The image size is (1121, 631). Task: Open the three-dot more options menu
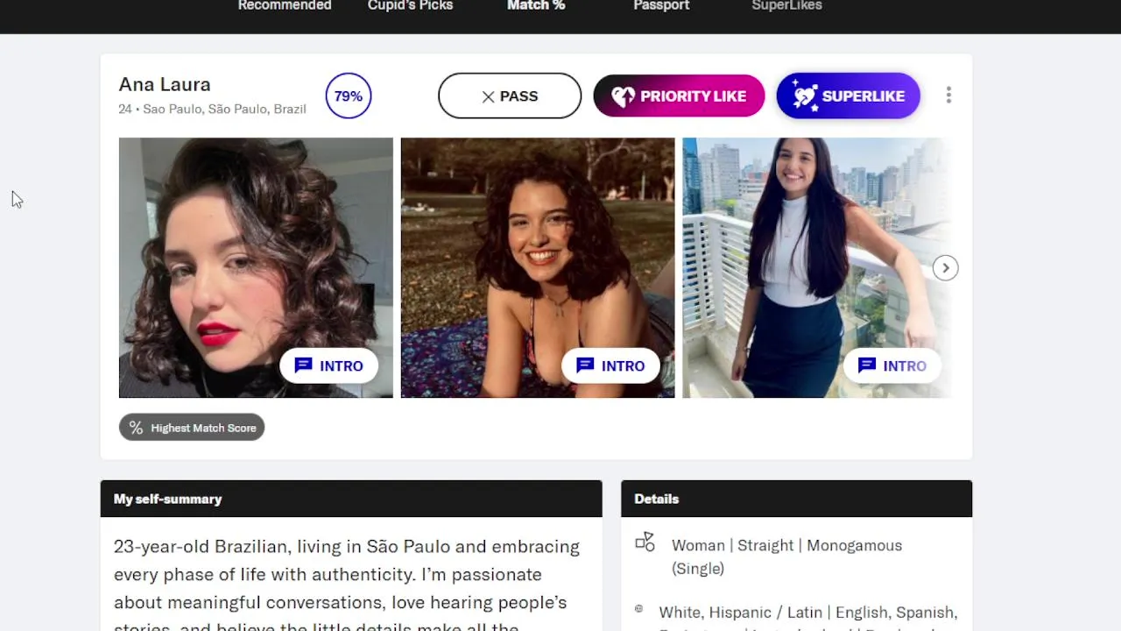pyautogui.click(x=948, y=96)
